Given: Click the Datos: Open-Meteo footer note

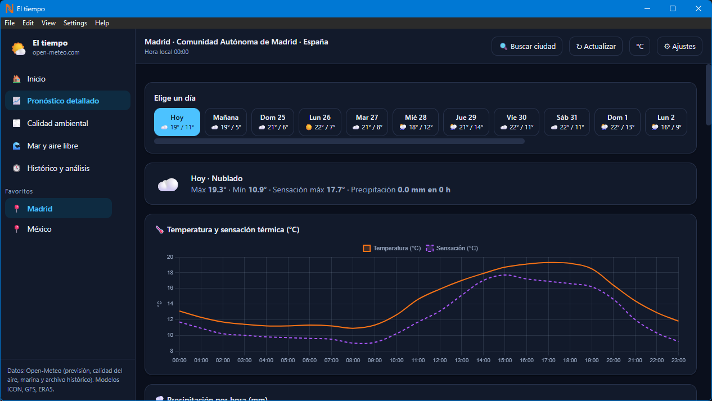Looking at the screenshot, I should click(65, 380).
